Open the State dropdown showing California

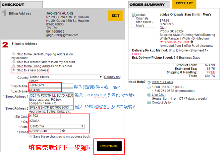[x=57, y=126]
